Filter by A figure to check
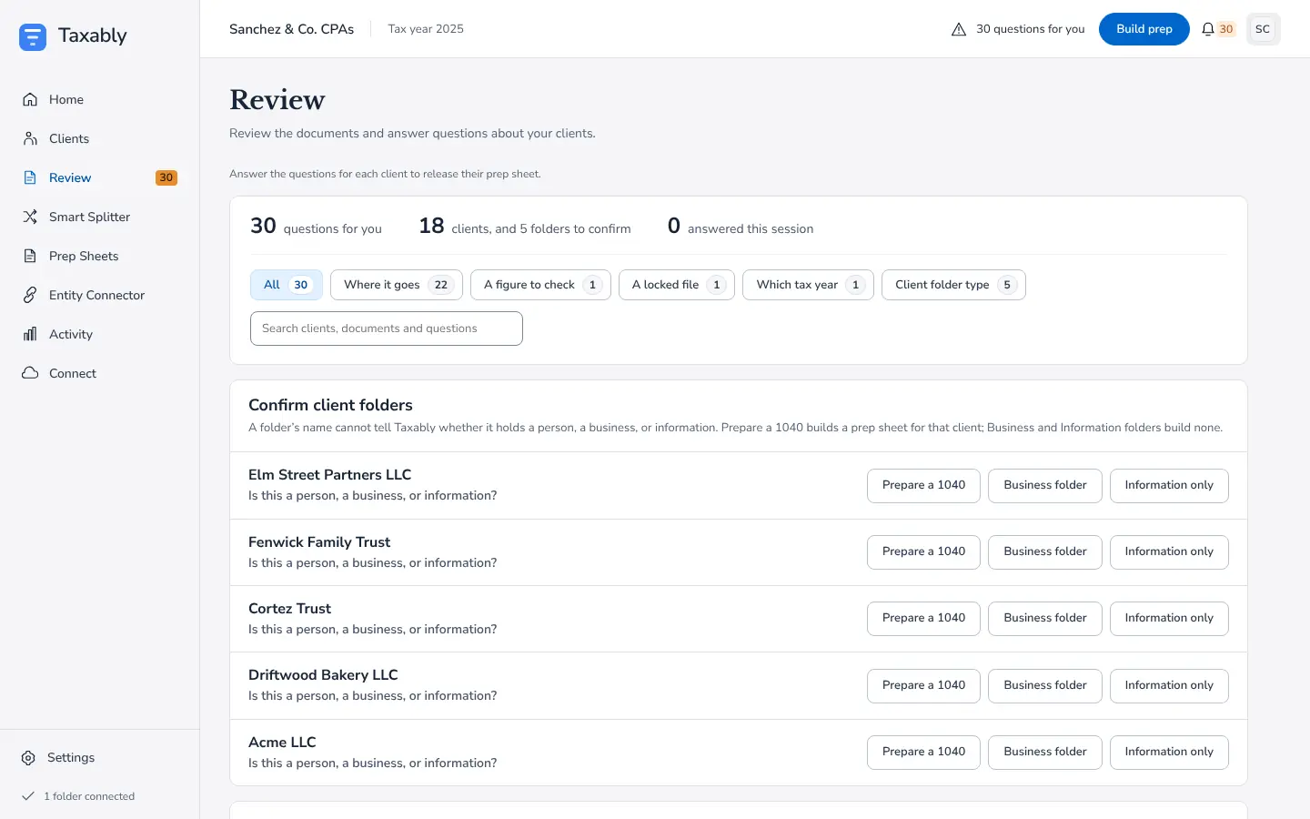This screenshot has height=819, width=1310. point(540,285)
